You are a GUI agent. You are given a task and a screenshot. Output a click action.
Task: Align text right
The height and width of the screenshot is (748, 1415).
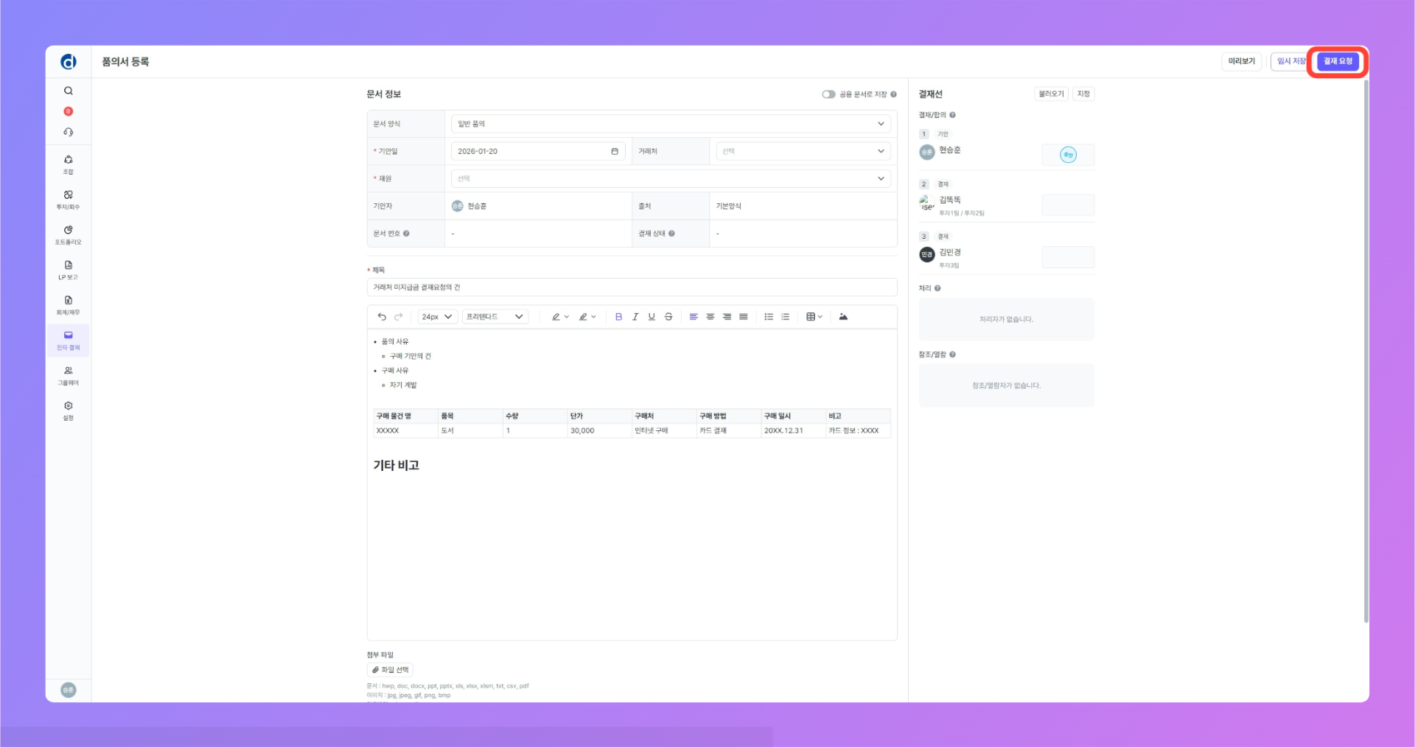click(727, 317)
